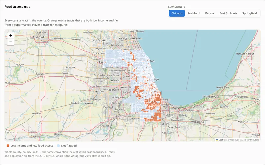
Task: Click the Benton Harbor map label
Action: click(x=245, y=54)
